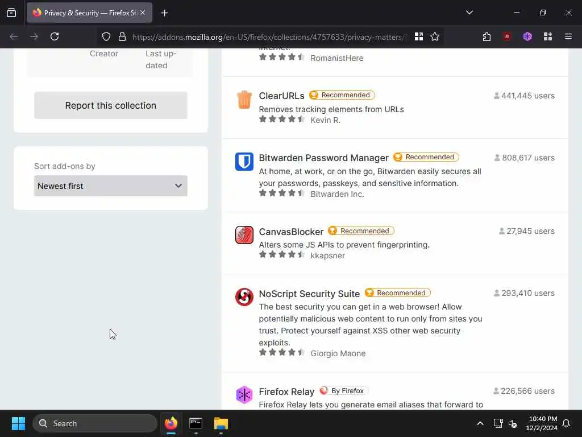Click the Recommended badge next to CanvasBlocker

[x=361, y=231]
